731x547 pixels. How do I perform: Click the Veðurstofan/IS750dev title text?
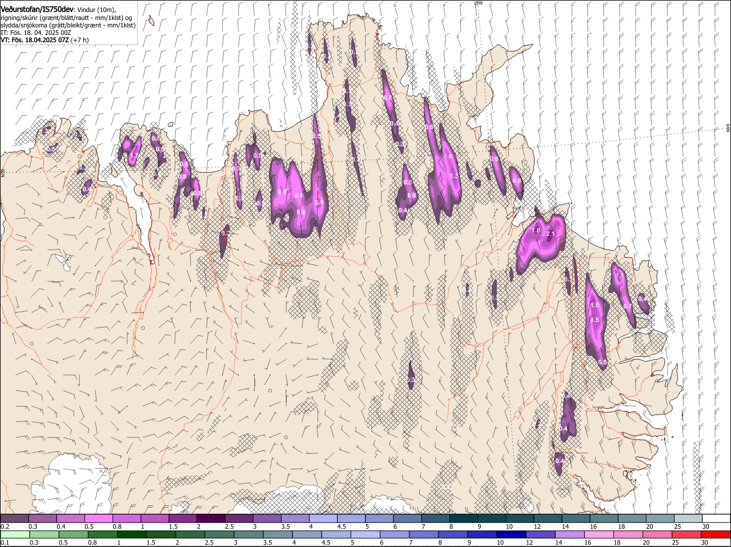38,10
